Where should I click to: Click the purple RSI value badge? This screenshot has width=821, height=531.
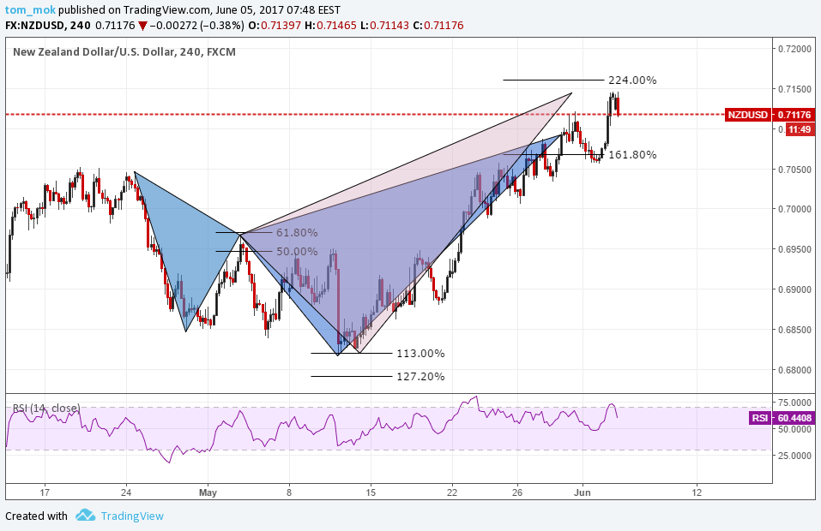pos(760,418)
